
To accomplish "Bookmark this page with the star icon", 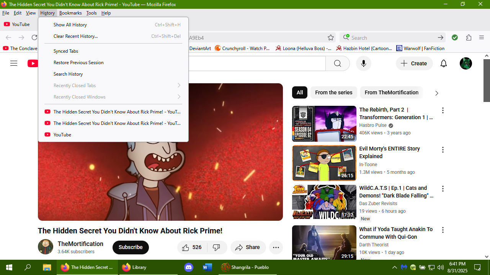I will coord(331,37).
